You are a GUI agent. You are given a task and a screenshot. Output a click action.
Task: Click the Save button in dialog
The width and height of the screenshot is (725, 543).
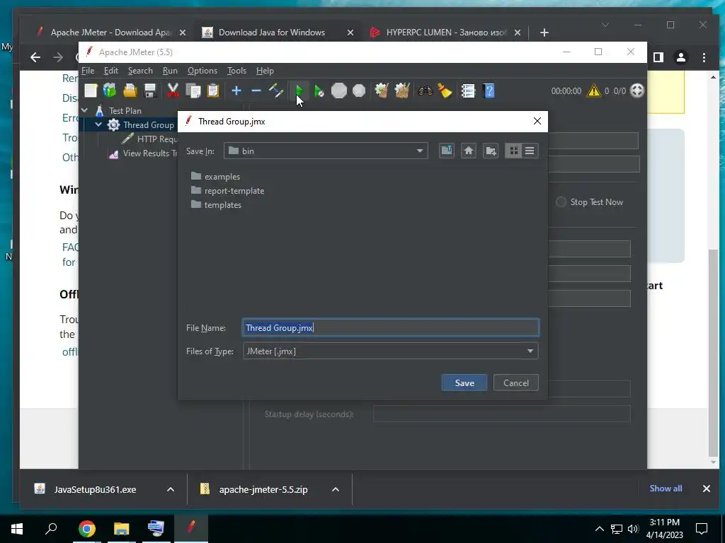[464, 383]
